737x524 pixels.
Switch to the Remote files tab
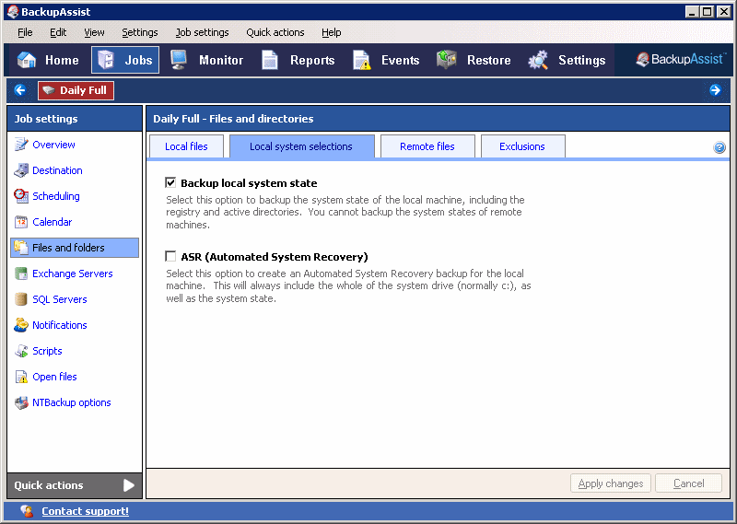pos(427,146)
